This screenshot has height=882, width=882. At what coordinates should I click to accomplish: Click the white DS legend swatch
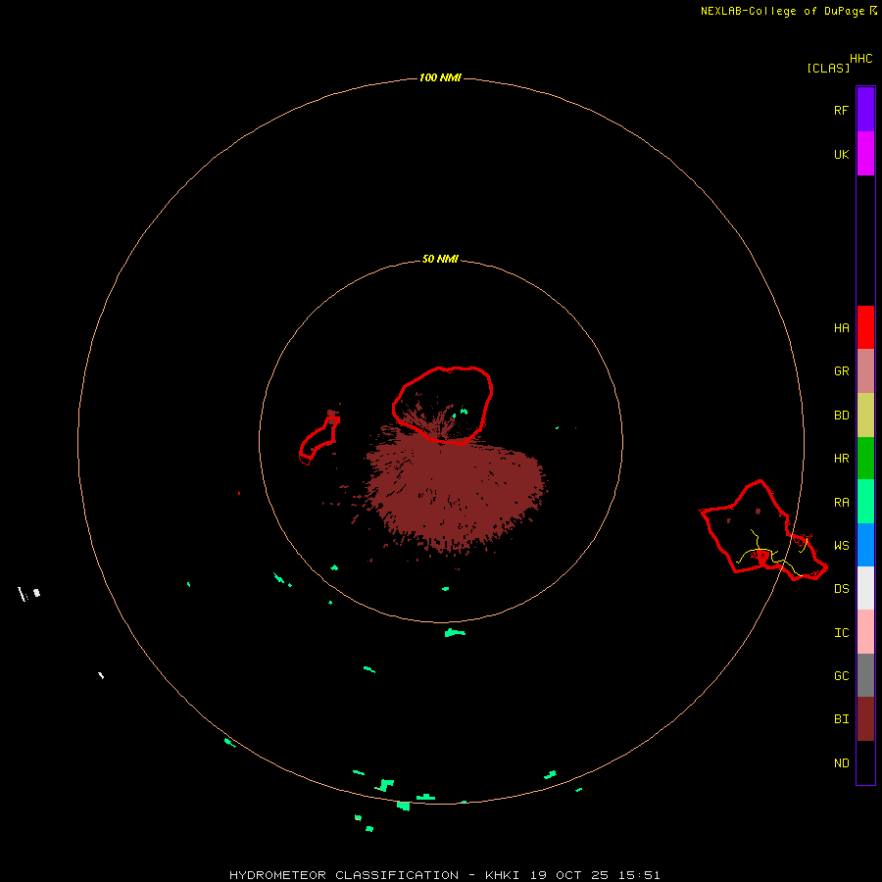click(865, 588)
